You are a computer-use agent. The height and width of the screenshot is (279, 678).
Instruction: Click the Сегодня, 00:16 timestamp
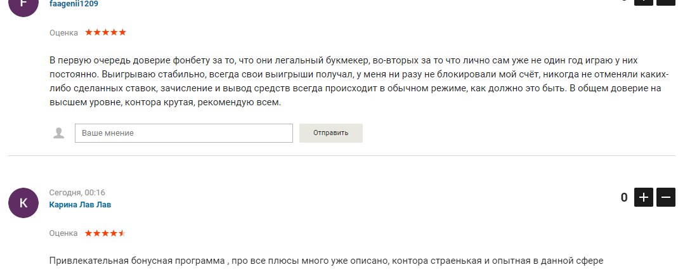tap(77, 193)
